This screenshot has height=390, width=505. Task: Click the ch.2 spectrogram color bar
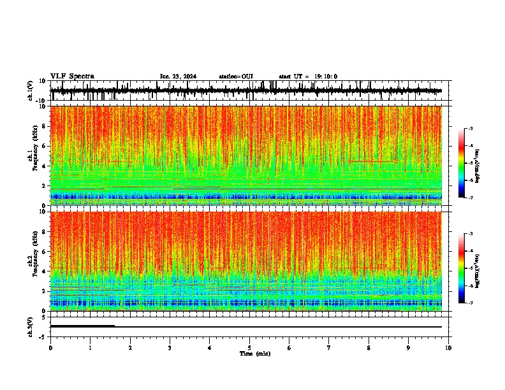point(462,268)
